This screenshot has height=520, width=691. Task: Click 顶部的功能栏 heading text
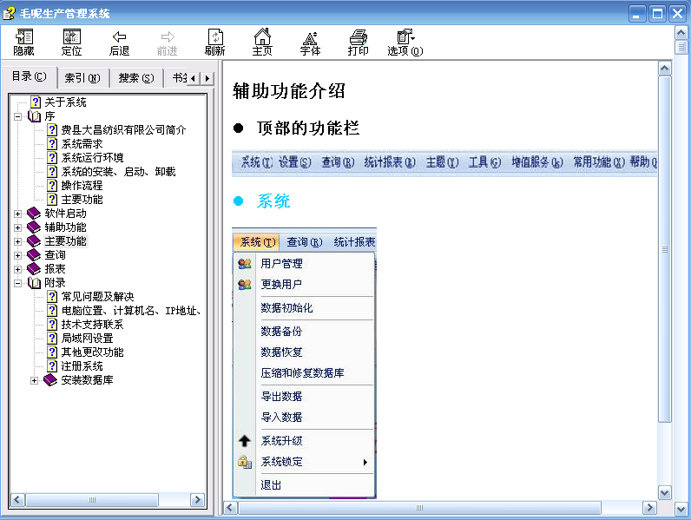point(308,128)
